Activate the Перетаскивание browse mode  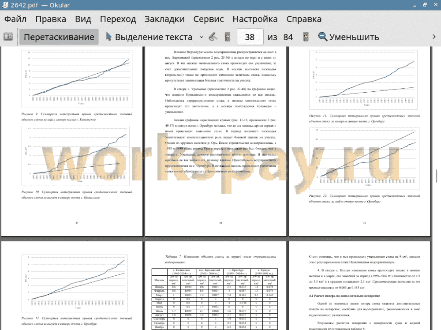tap(59, 37)
